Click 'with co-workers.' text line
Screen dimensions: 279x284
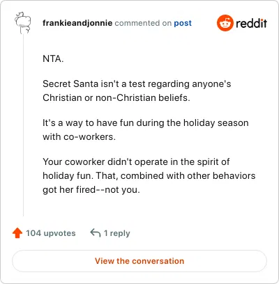79,136
